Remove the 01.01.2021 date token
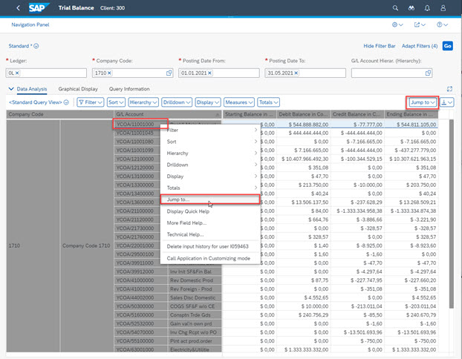The image size is (462, 359). (x=209, y=73)
